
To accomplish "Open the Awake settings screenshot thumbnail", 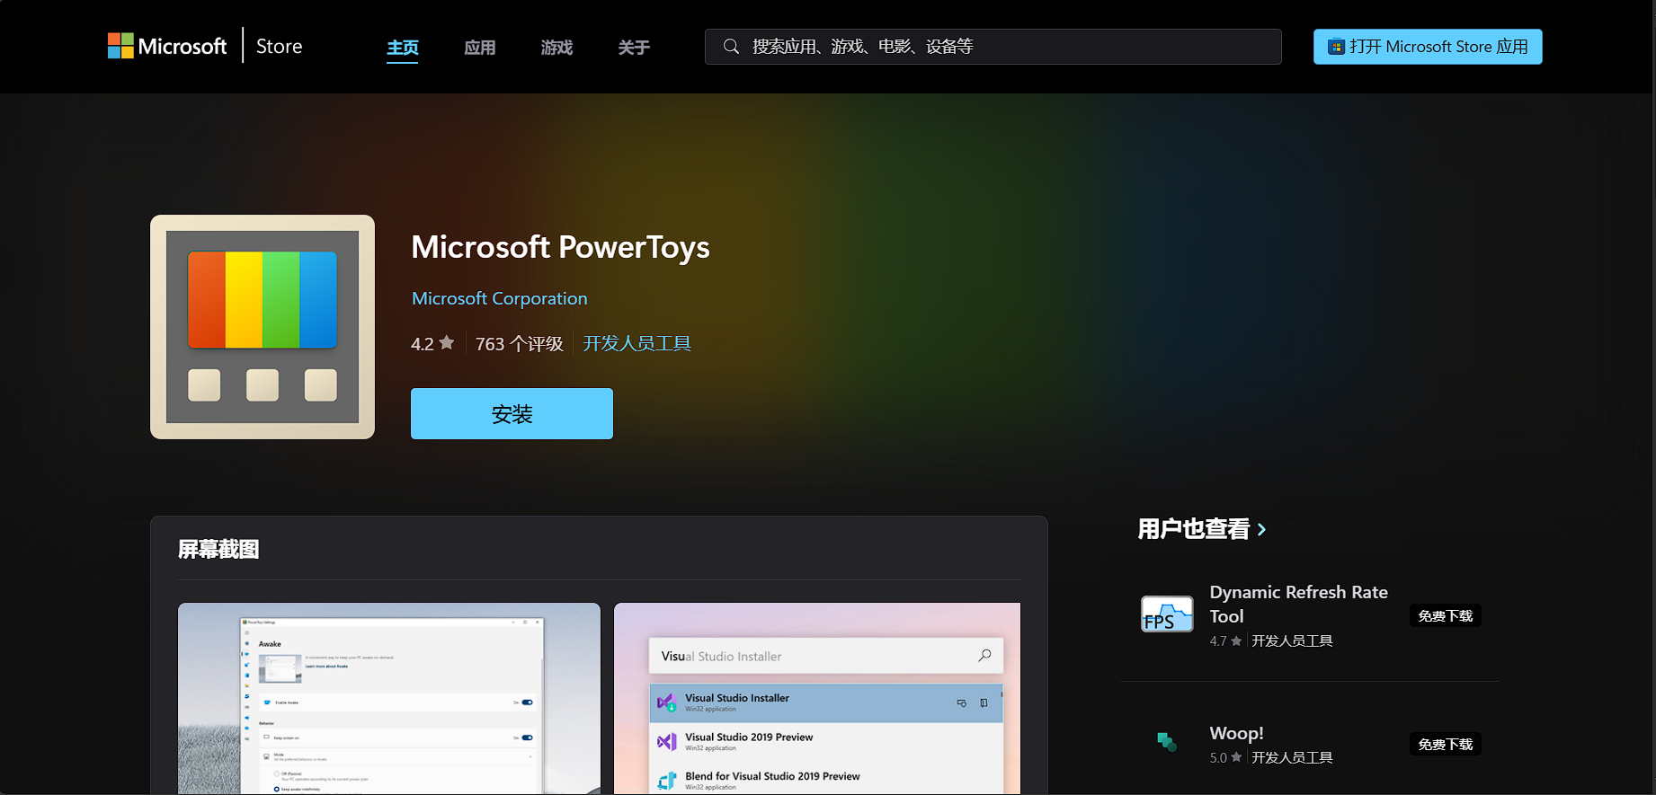I will [389, 698].
